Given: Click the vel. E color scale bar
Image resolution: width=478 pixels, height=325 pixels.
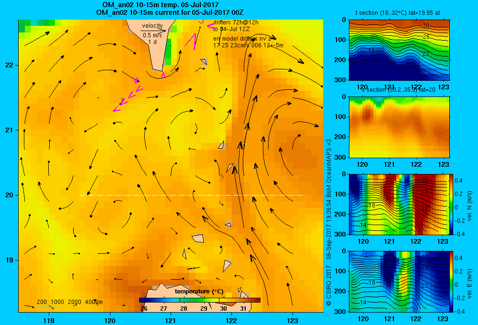Looking at the screenshot, I should 452,281.
